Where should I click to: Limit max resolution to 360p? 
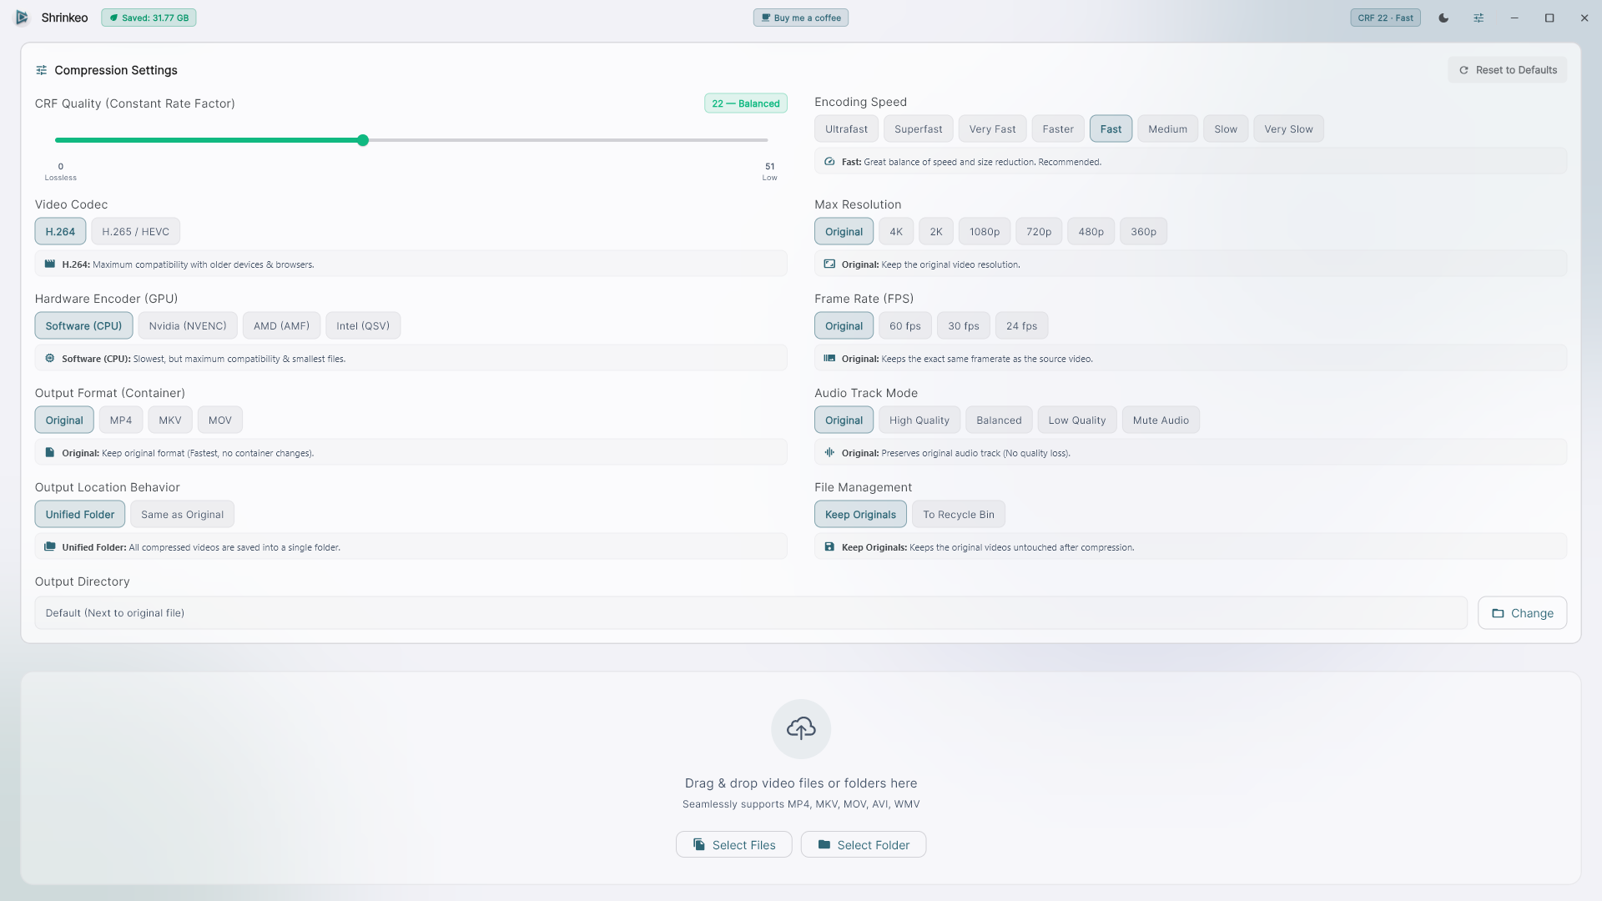[1144, 232]
